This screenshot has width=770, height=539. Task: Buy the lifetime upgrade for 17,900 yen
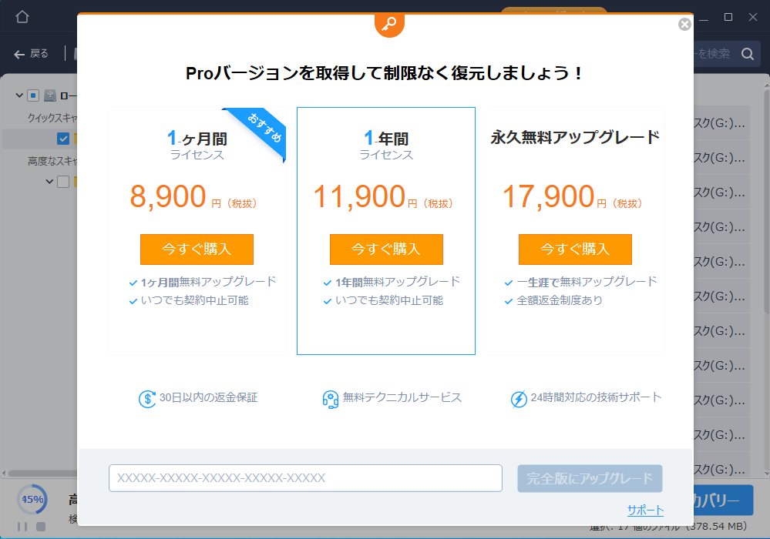pyautogui.click(x=575, y=249)
